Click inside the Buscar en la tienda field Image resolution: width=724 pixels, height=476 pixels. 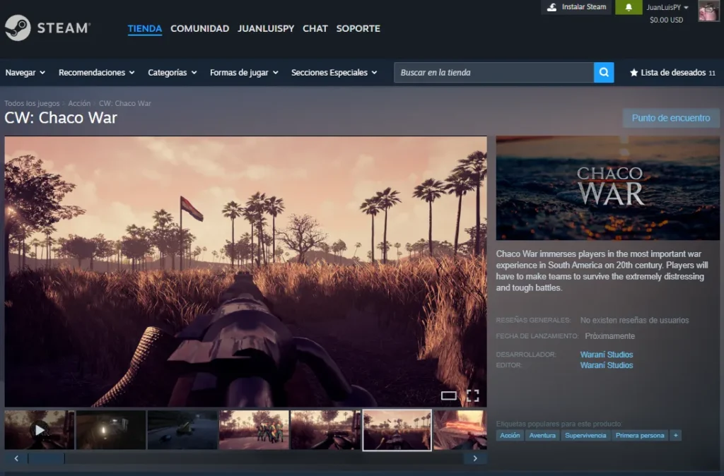pyautogui.click(x=495, y=72)
